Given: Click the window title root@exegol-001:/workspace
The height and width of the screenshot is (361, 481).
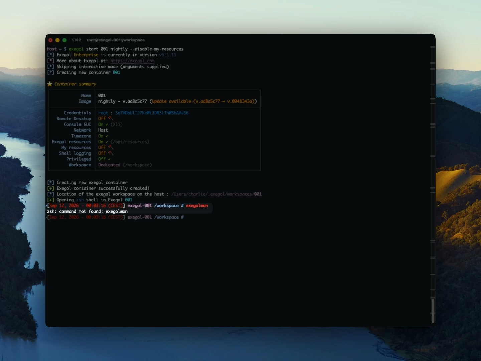Looking at the screenshot, I should point(116,40).
